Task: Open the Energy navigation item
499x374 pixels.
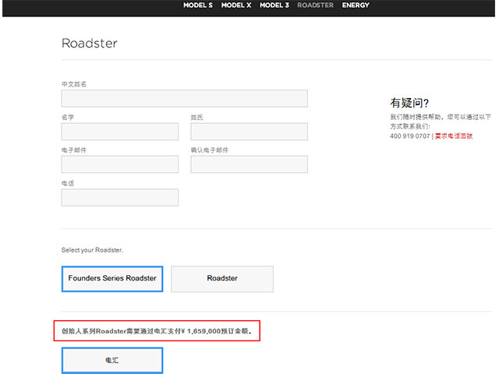Action: coord(356,5)
